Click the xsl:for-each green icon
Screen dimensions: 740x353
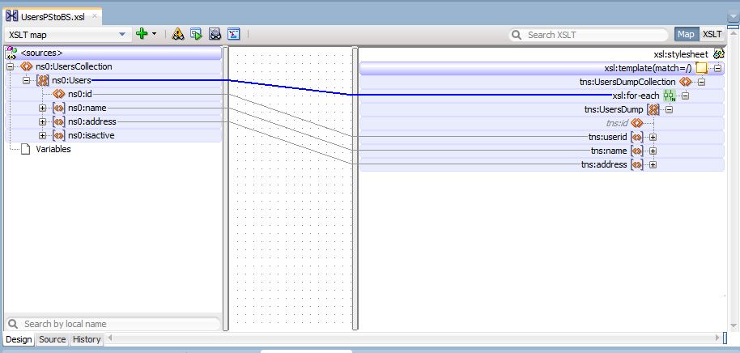point(670,96)
